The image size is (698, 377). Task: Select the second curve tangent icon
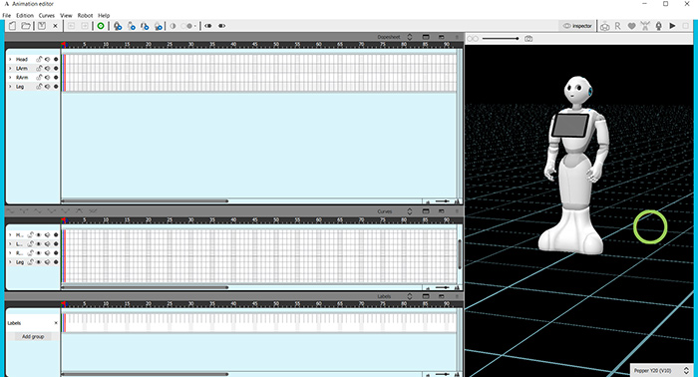click(24, 211)
